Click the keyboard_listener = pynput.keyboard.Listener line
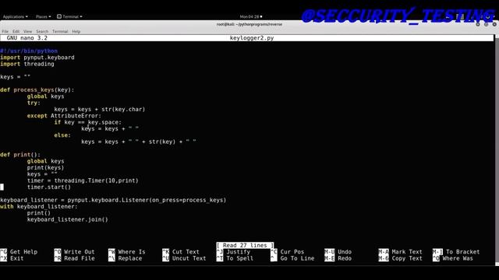This screenshot has width=499, height=280. (x=113, y=200)
